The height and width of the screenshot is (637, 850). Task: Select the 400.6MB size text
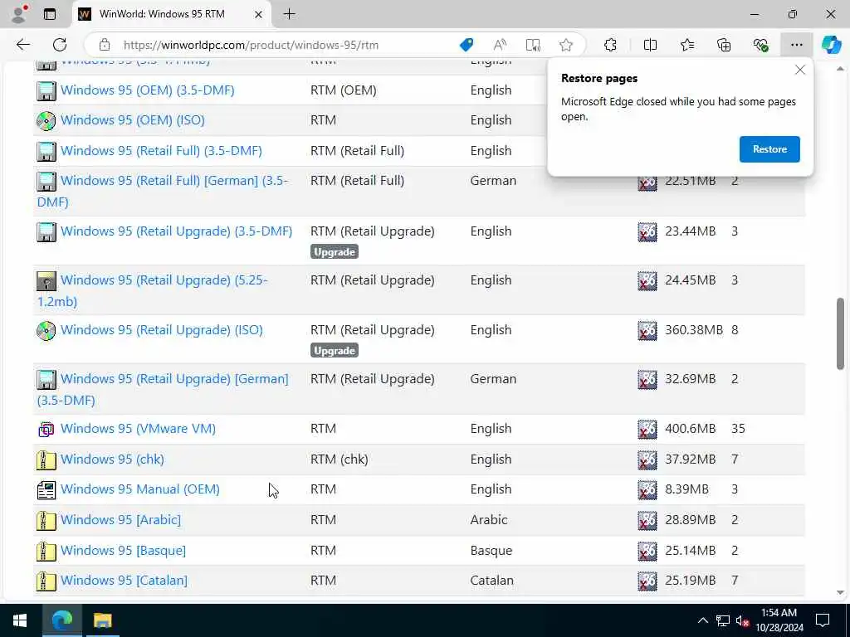click(x=690, y=429)
